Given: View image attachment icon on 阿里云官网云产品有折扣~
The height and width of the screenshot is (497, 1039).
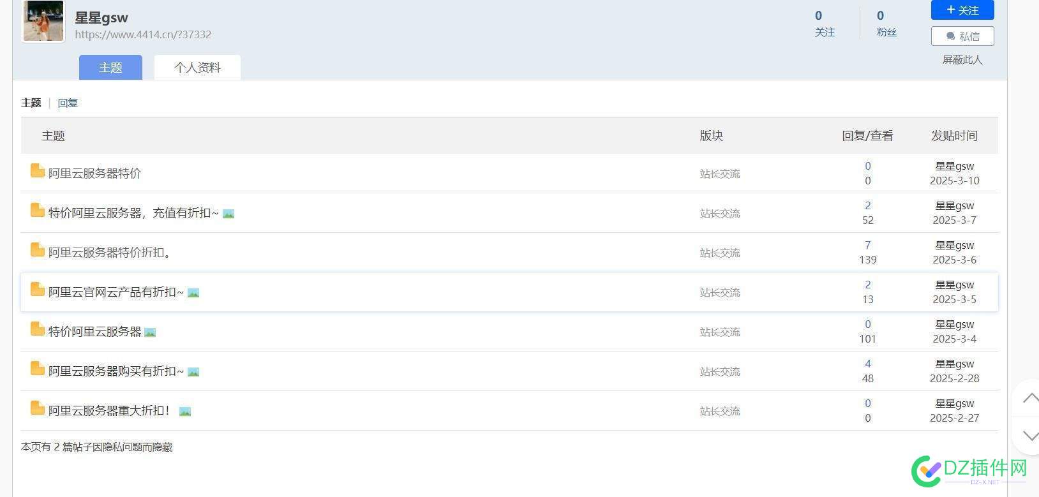Looking at the screenshot, I should pyautogui.click(x=193, y=293).
